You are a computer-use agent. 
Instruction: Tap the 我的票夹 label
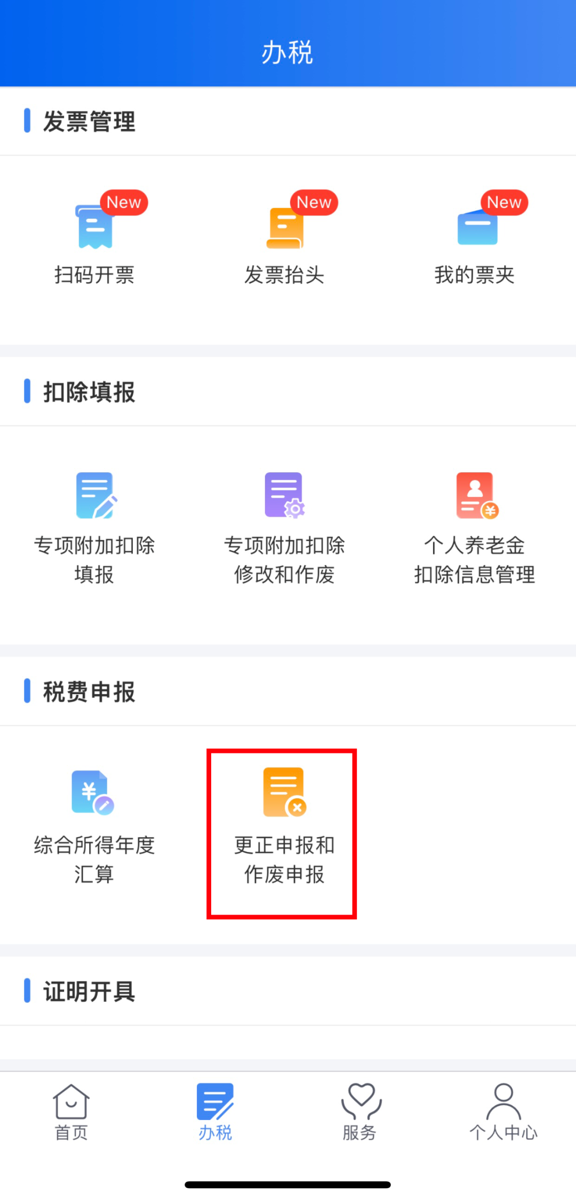[475, 275]
